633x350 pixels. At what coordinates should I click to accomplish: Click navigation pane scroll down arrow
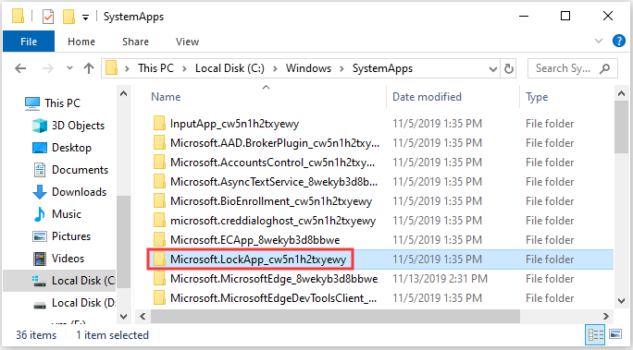(x=123, y=317)
